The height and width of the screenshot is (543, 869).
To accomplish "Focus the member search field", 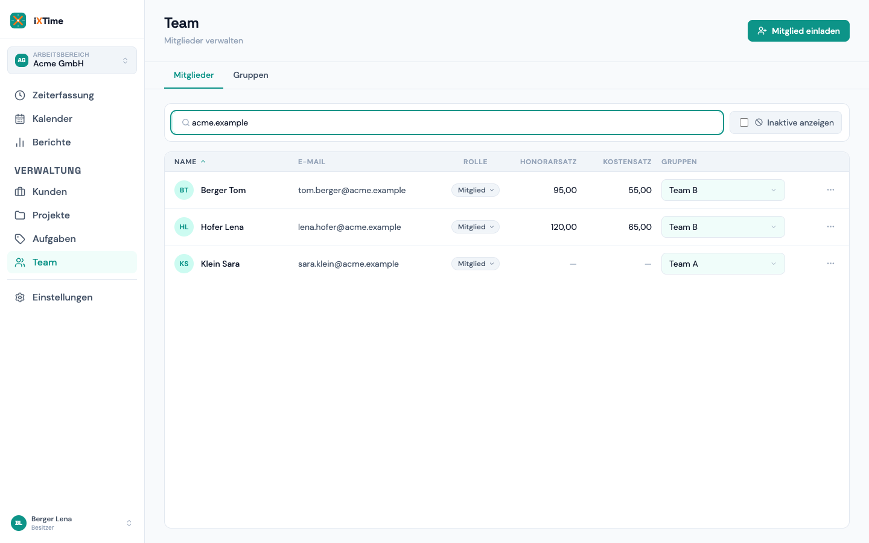I will pos(447,122).
